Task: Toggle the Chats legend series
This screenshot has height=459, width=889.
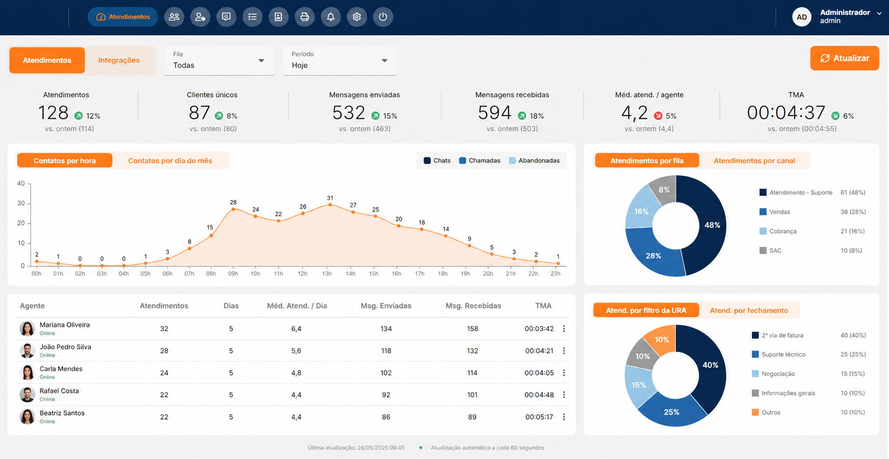Action: click(x=437, y=160)
